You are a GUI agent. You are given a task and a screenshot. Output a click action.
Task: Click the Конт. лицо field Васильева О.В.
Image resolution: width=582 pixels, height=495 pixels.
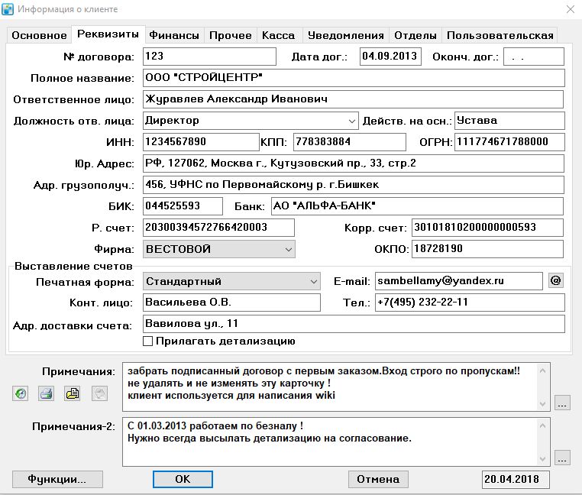tap(231, 302)
